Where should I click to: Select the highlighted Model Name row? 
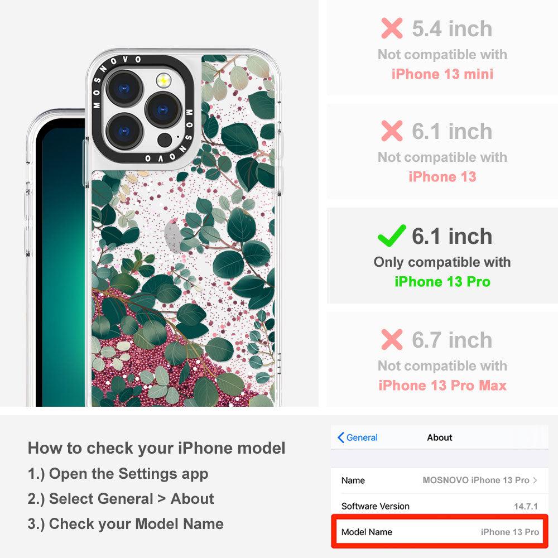pyautogui.click(x=440, y=532)
